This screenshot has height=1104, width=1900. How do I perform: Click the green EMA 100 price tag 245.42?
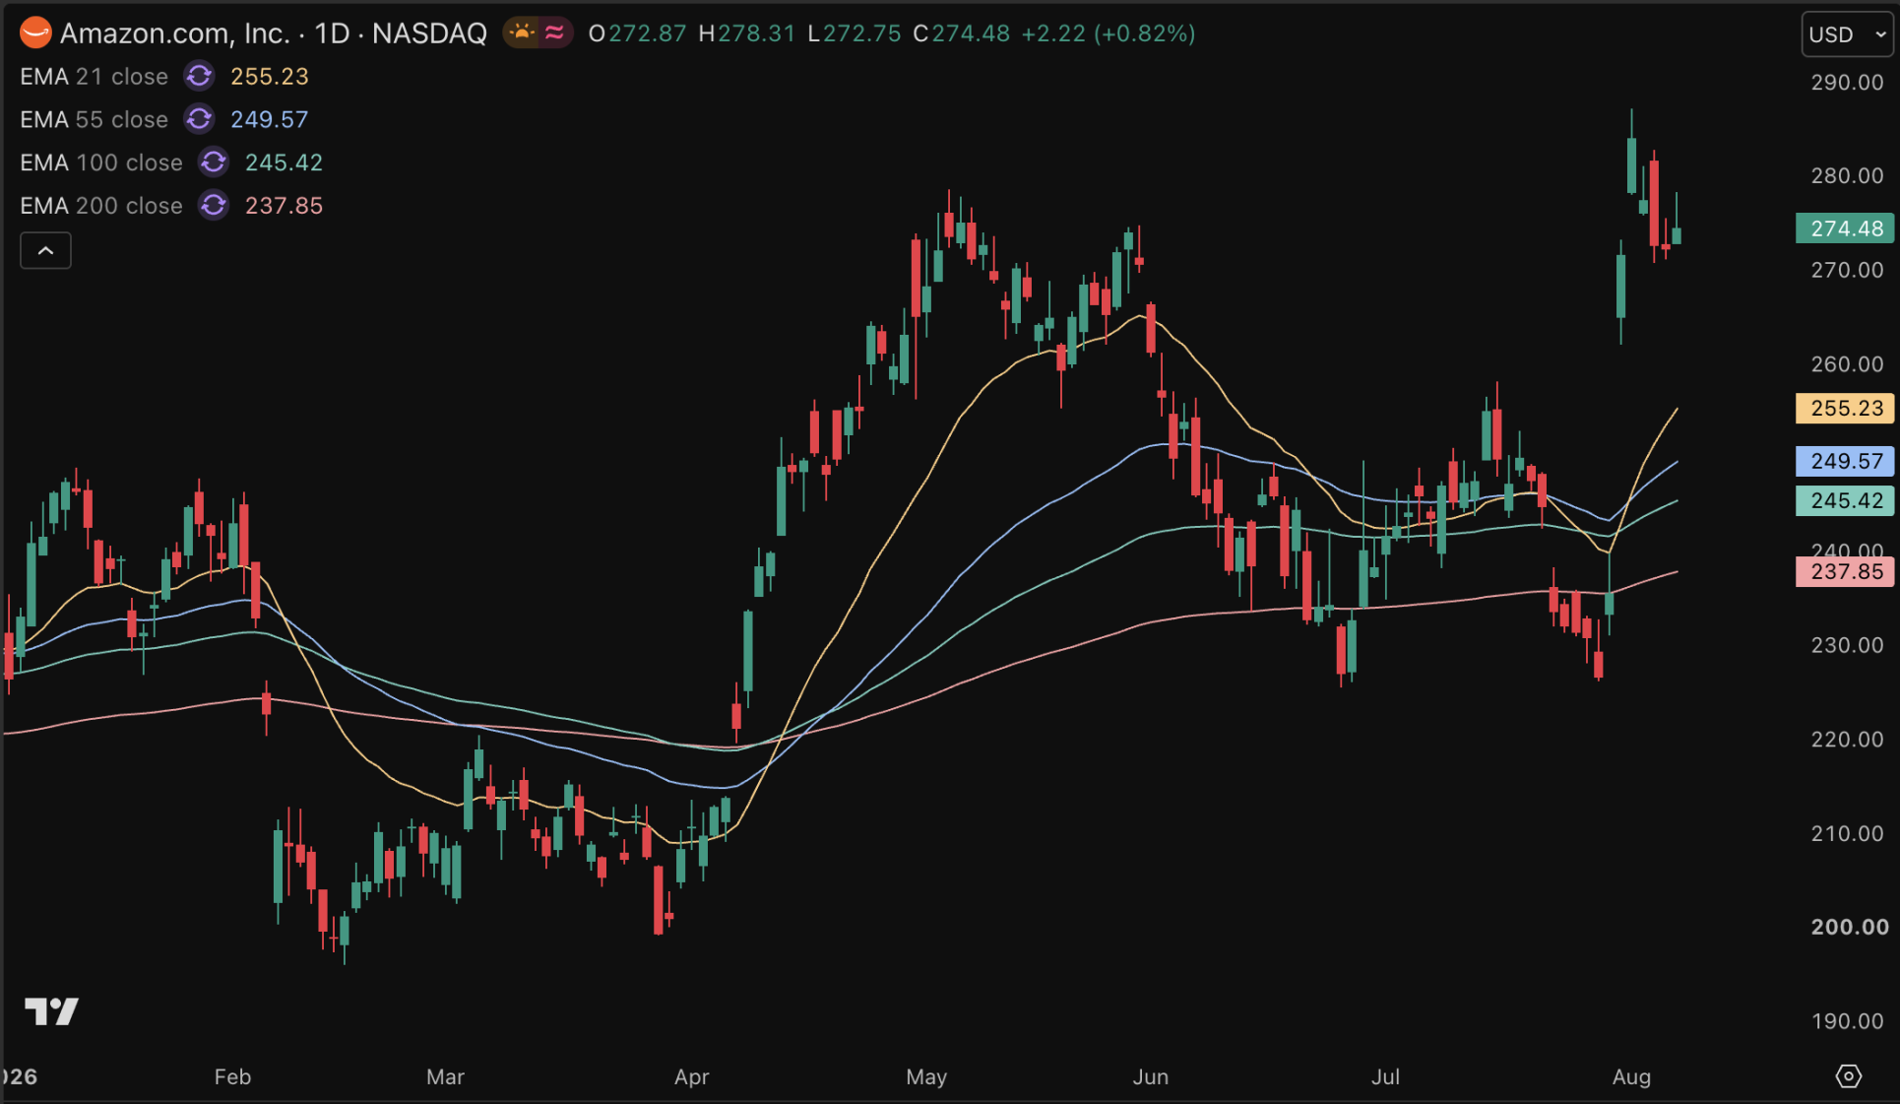click(1846, 500)
